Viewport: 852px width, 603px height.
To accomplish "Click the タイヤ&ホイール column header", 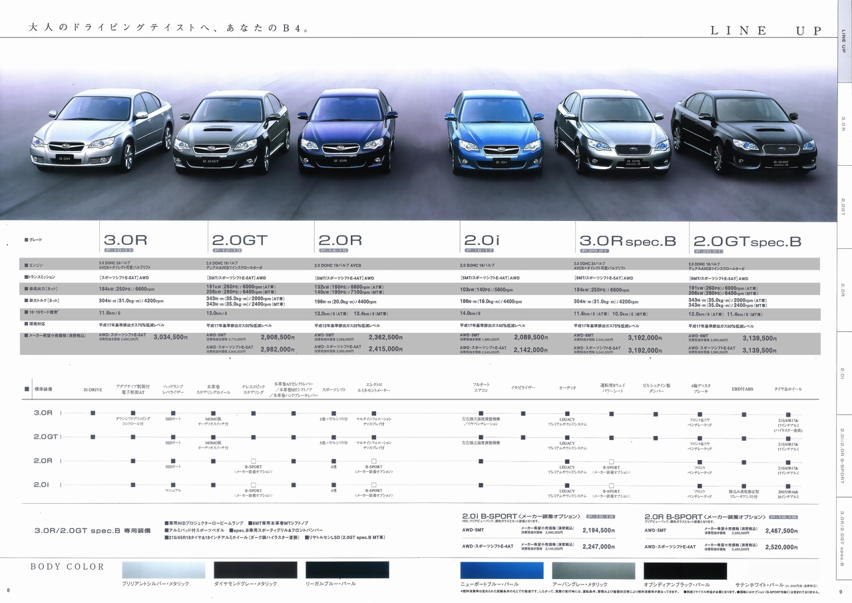I will pos(788,388).
